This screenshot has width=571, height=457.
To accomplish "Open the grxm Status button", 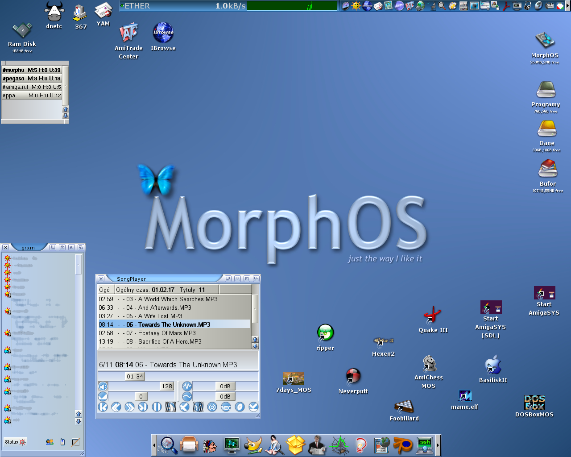I will point(16,442).
